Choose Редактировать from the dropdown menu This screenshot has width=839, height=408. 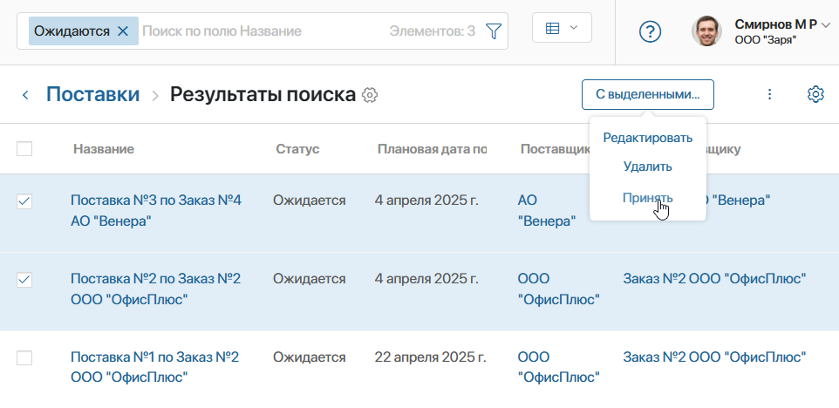647,138
